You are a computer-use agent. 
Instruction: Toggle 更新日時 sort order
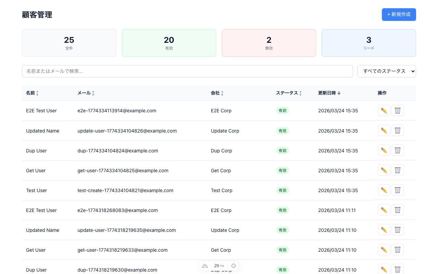(329, 93)
